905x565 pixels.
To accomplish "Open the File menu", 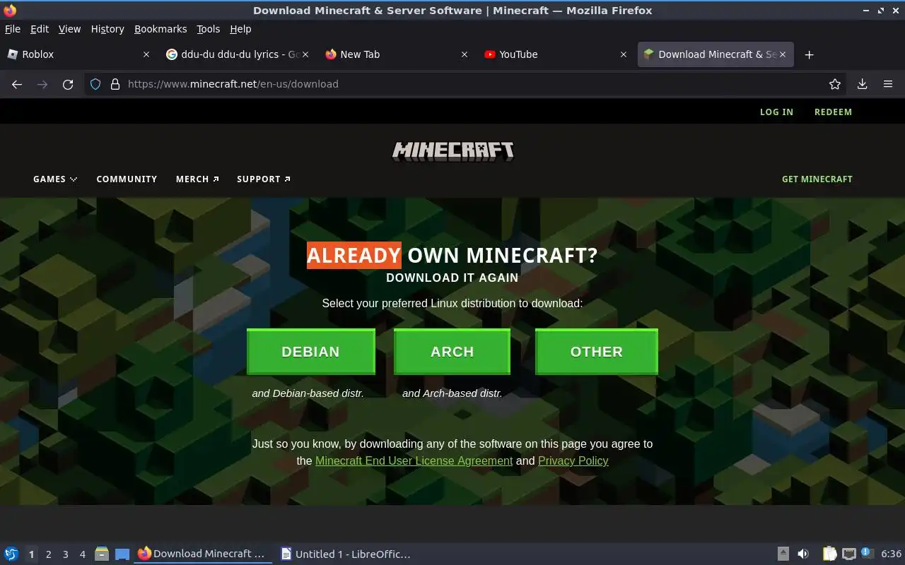I will pos(13,29).
